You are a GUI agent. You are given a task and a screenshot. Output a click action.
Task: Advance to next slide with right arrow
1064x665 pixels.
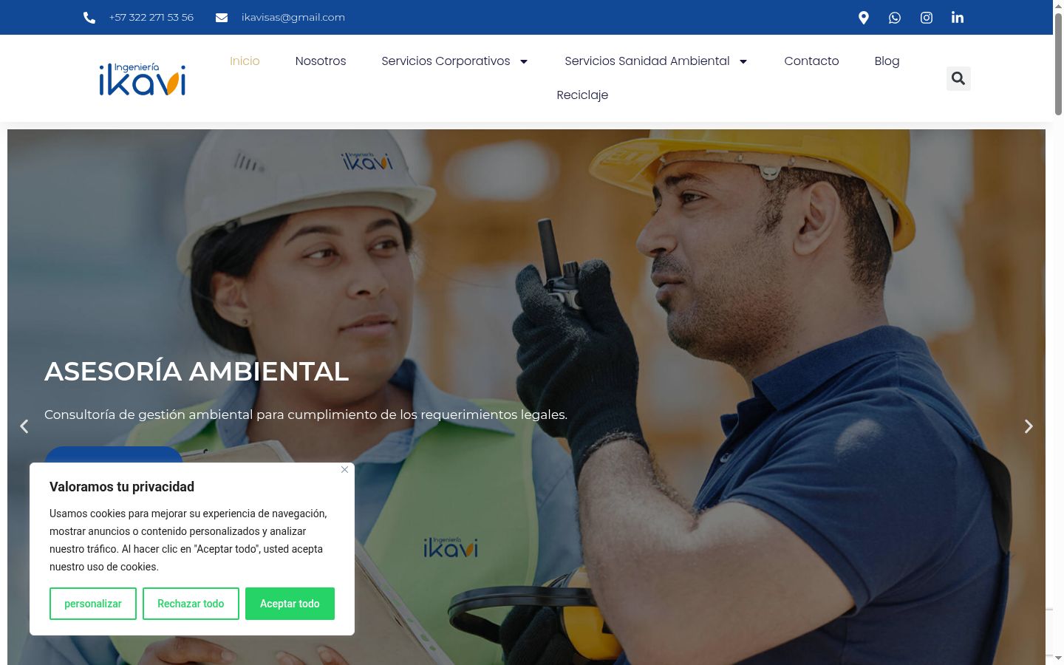[1028, 426]
